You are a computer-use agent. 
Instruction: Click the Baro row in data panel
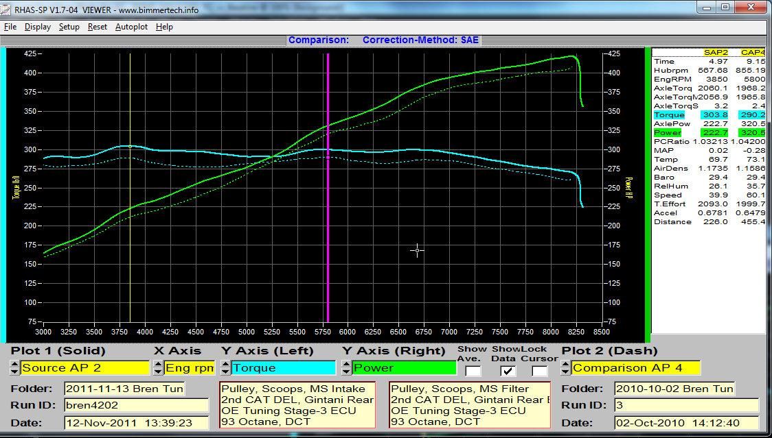click(x=709, y=178)
